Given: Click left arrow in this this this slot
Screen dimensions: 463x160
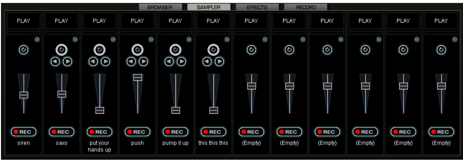Looking at the screenshot, I should point(207,61).
